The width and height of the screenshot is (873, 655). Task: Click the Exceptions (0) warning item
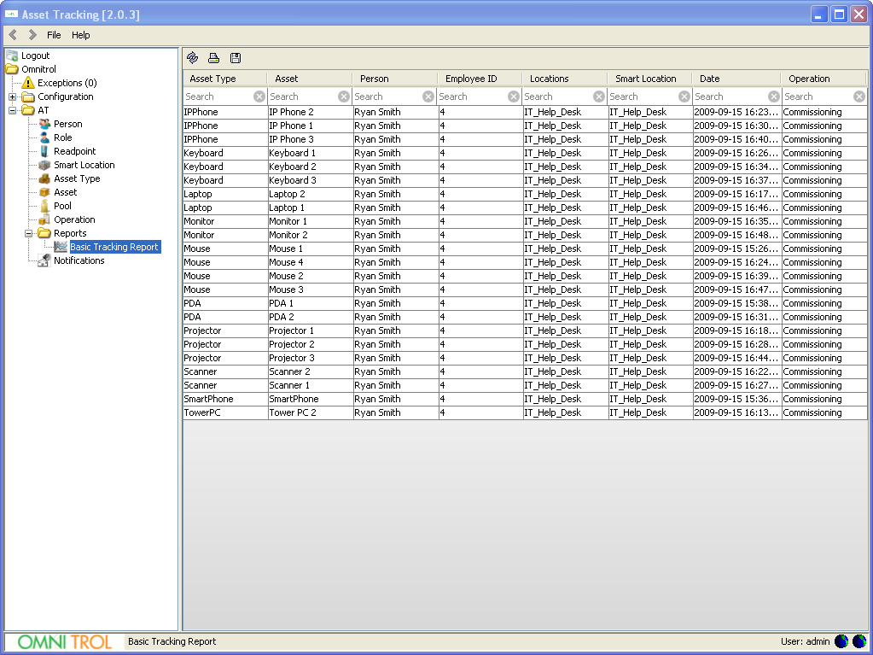tap(67, 83)
